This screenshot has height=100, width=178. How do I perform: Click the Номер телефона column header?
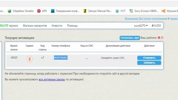point(61,46)
